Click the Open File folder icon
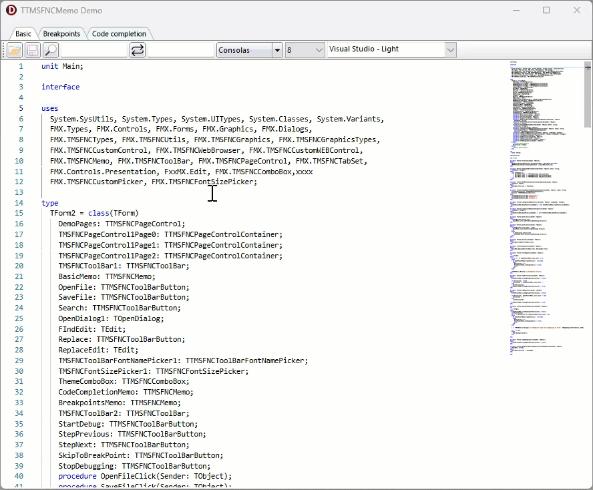 (15, 50)
